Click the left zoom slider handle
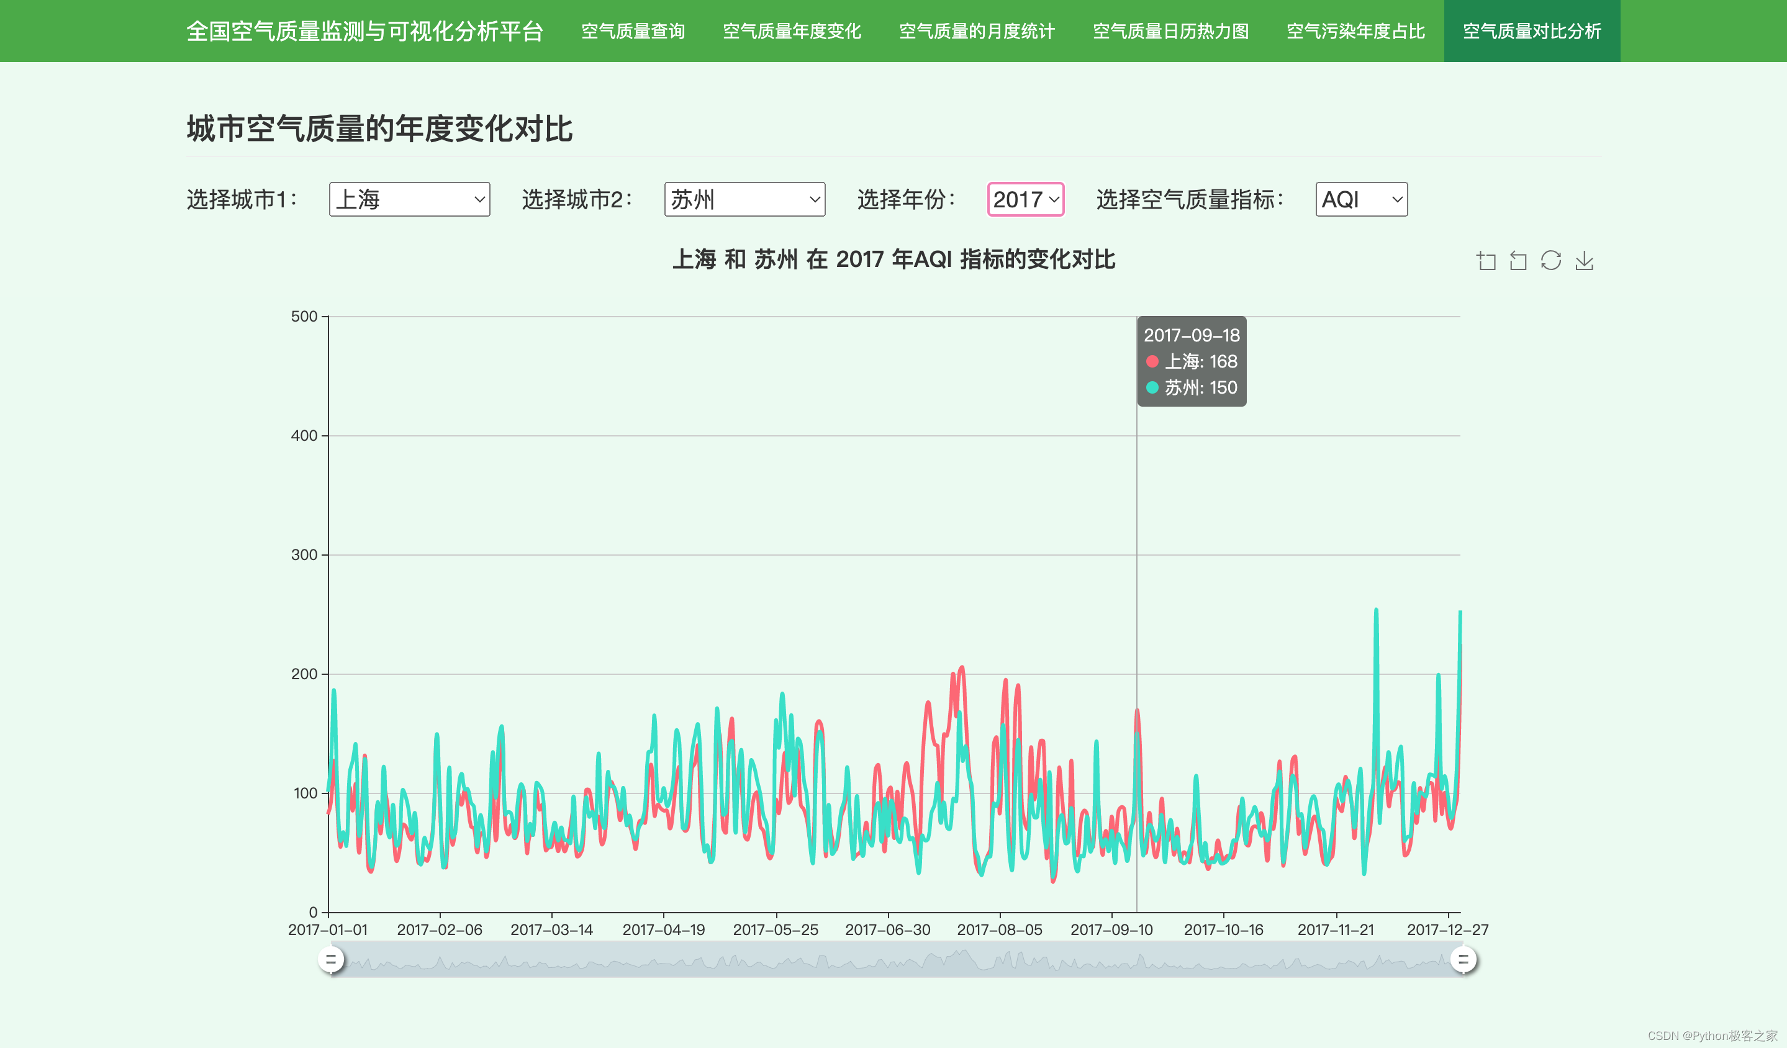Image resolution: width=1787 pixels, height=1048 pixels. click(330, 959)
